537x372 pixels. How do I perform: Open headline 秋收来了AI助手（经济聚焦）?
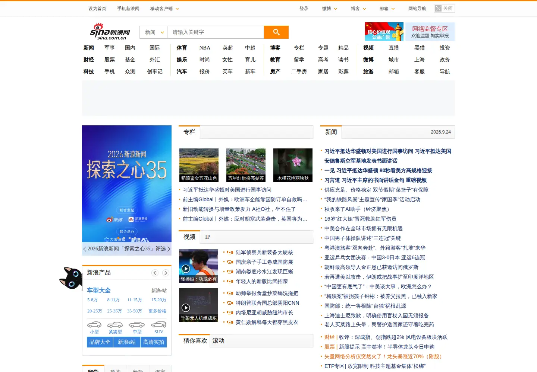tap(357, 209)
